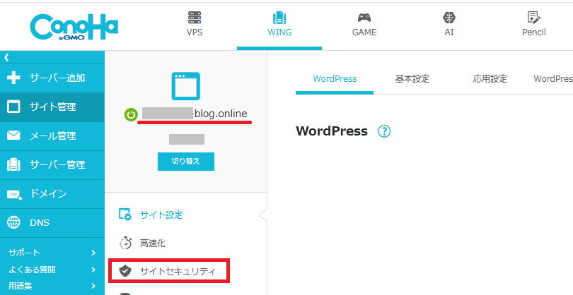Expand the サポート menu
This screenshot has height=295, width=573.
click(x=52, y=253)
